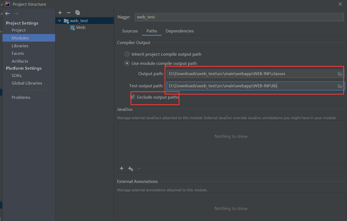347x221 pixels.
Task: Switch to the Sources tab
Action: tap(130, 31)
